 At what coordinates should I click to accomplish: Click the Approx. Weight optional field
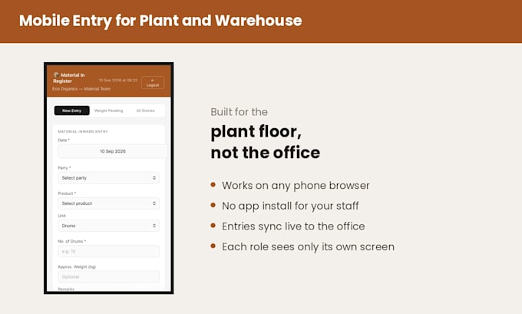[x=108, y=276]
